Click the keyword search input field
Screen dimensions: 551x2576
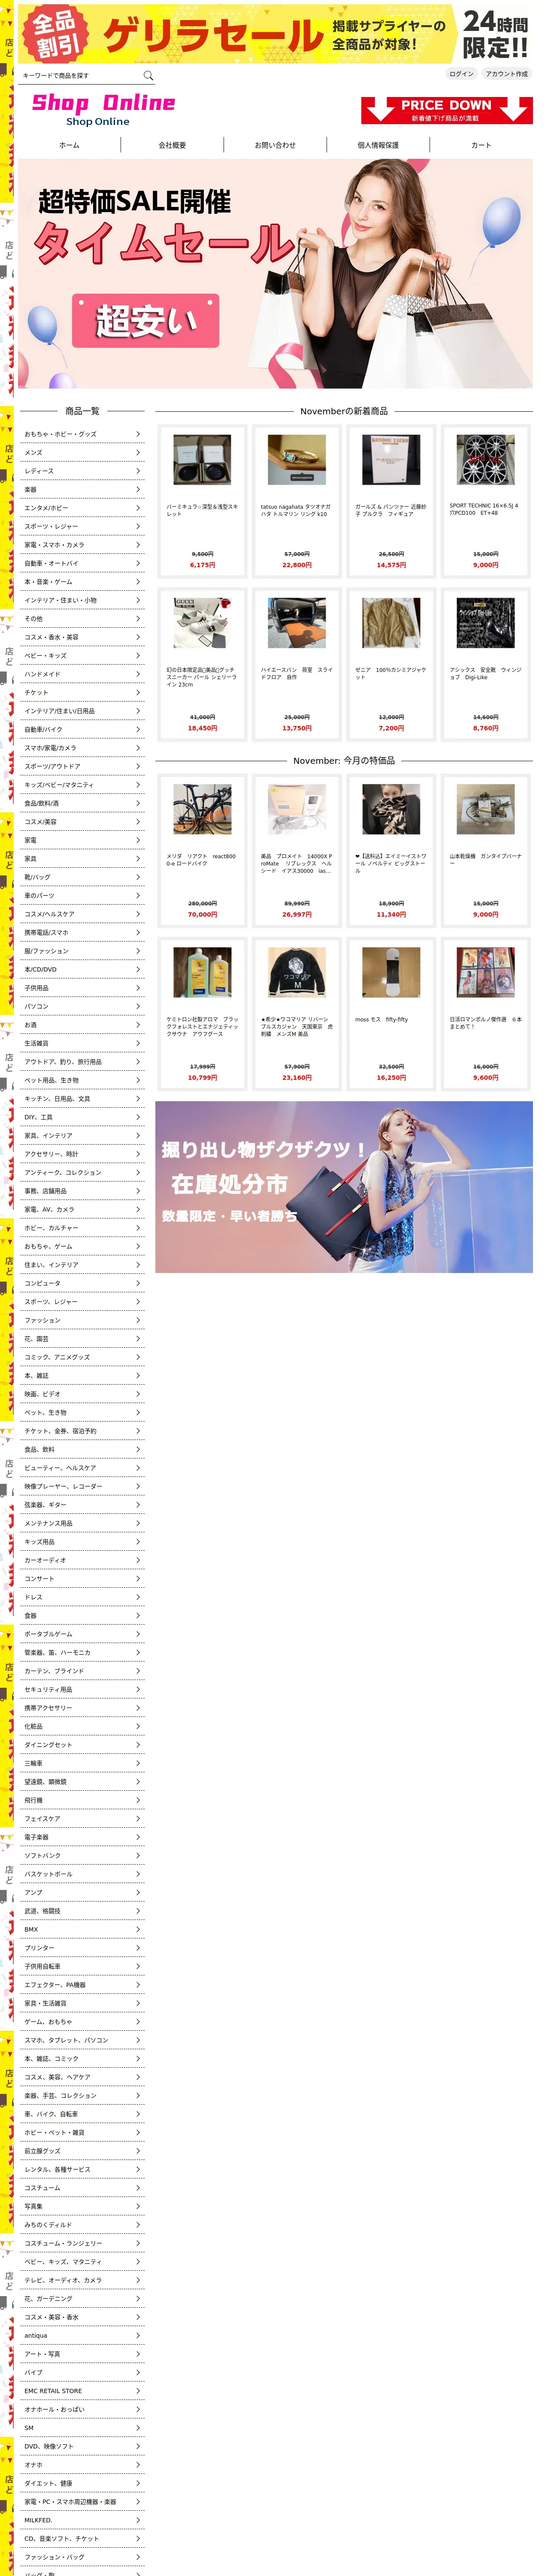pyautogui.click(x=80, y=75)
